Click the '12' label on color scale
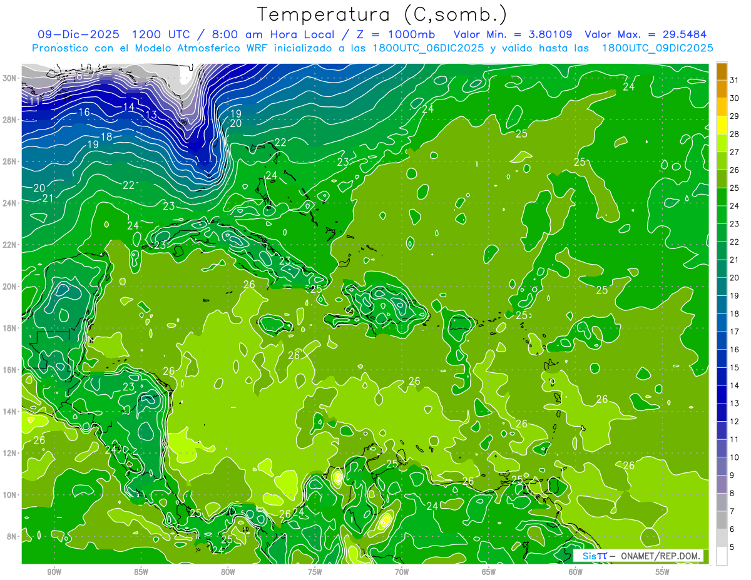Viewport: 751px width, 580px height. pos(735,421)
